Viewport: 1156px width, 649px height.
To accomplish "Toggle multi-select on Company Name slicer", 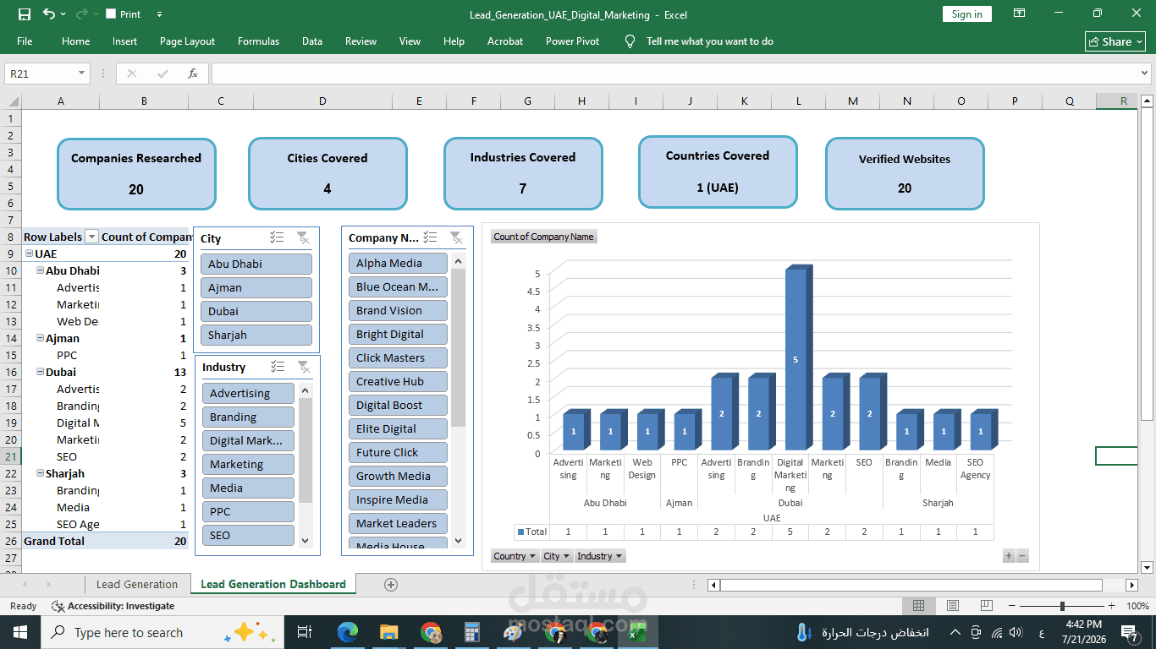I will click(x=430, y=237).
